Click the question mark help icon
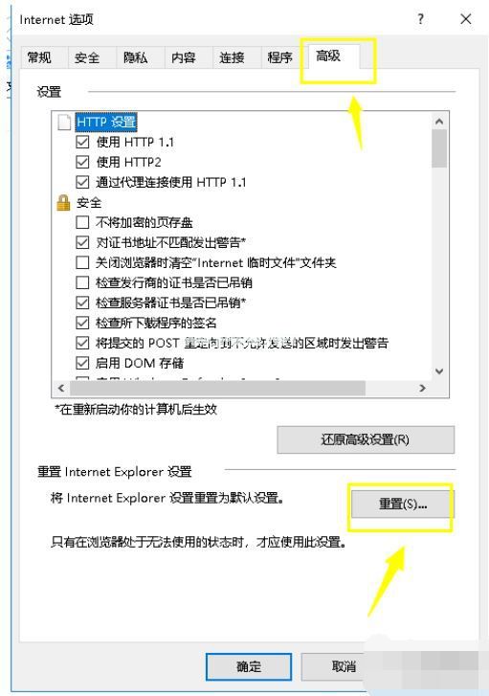This screenshot has height=696, width=489. coord(420,19)
